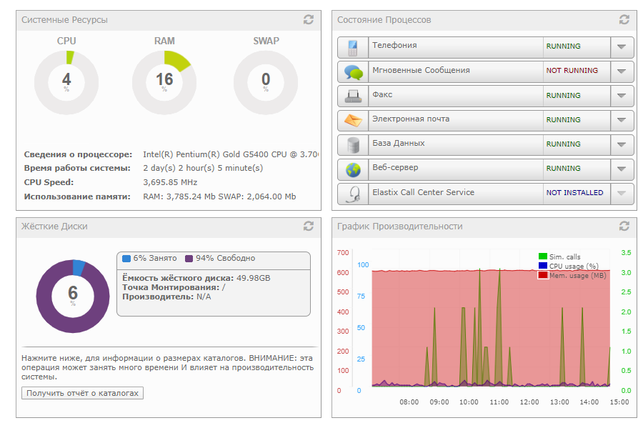Open the Телефония service dropdown arrow
The height and width of the screenshot is (423, 643).
click(x=622, y=47)
